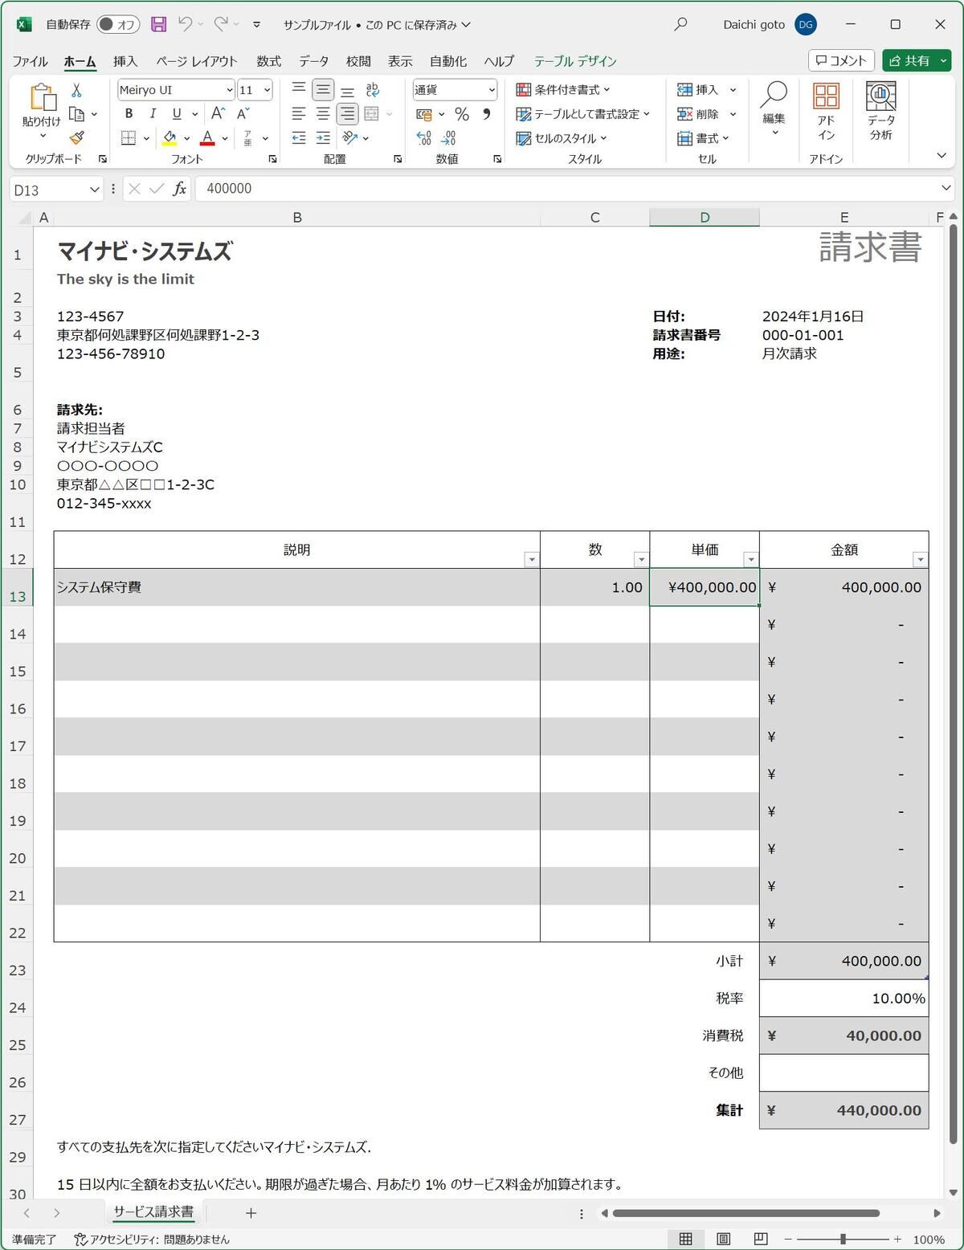Expand the Name Box D13 dropdown
This screenshot has height=1250, width=964.
click(95, 190)
